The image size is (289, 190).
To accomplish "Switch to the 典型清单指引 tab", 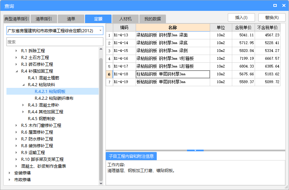I will point(17,19).
